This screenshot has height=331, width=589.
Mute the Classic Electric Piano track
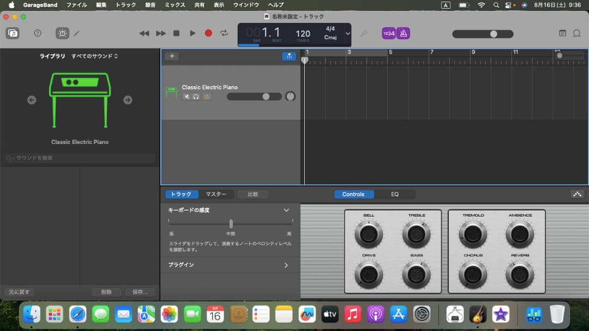tap(187, 97)
